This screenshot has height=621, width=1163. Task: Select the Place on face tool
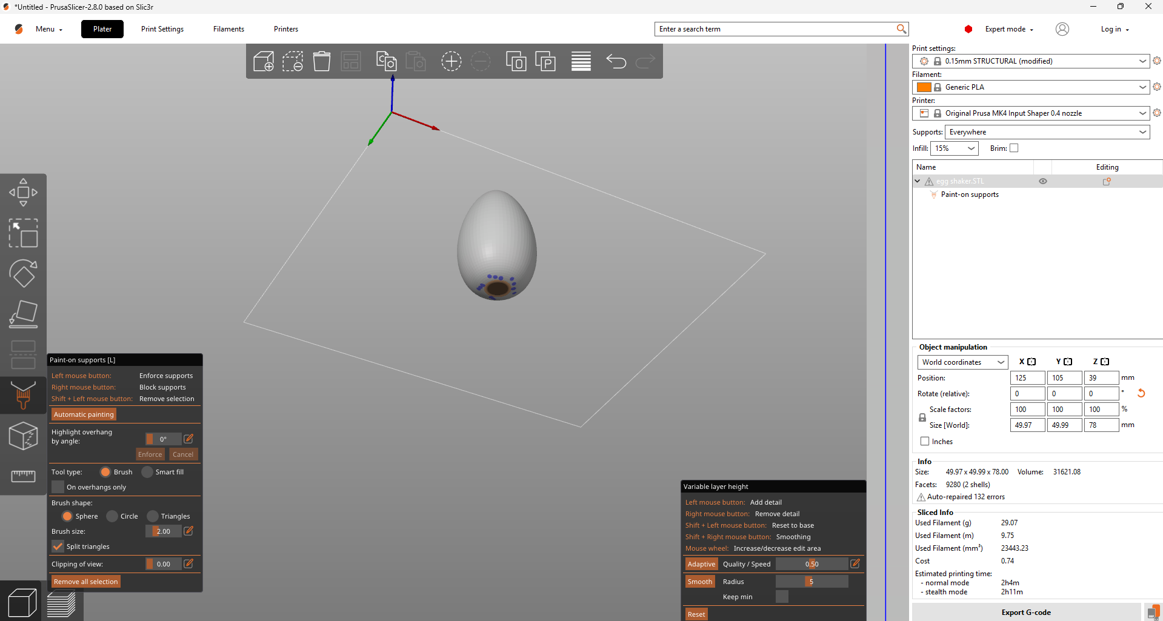point(23,314)
